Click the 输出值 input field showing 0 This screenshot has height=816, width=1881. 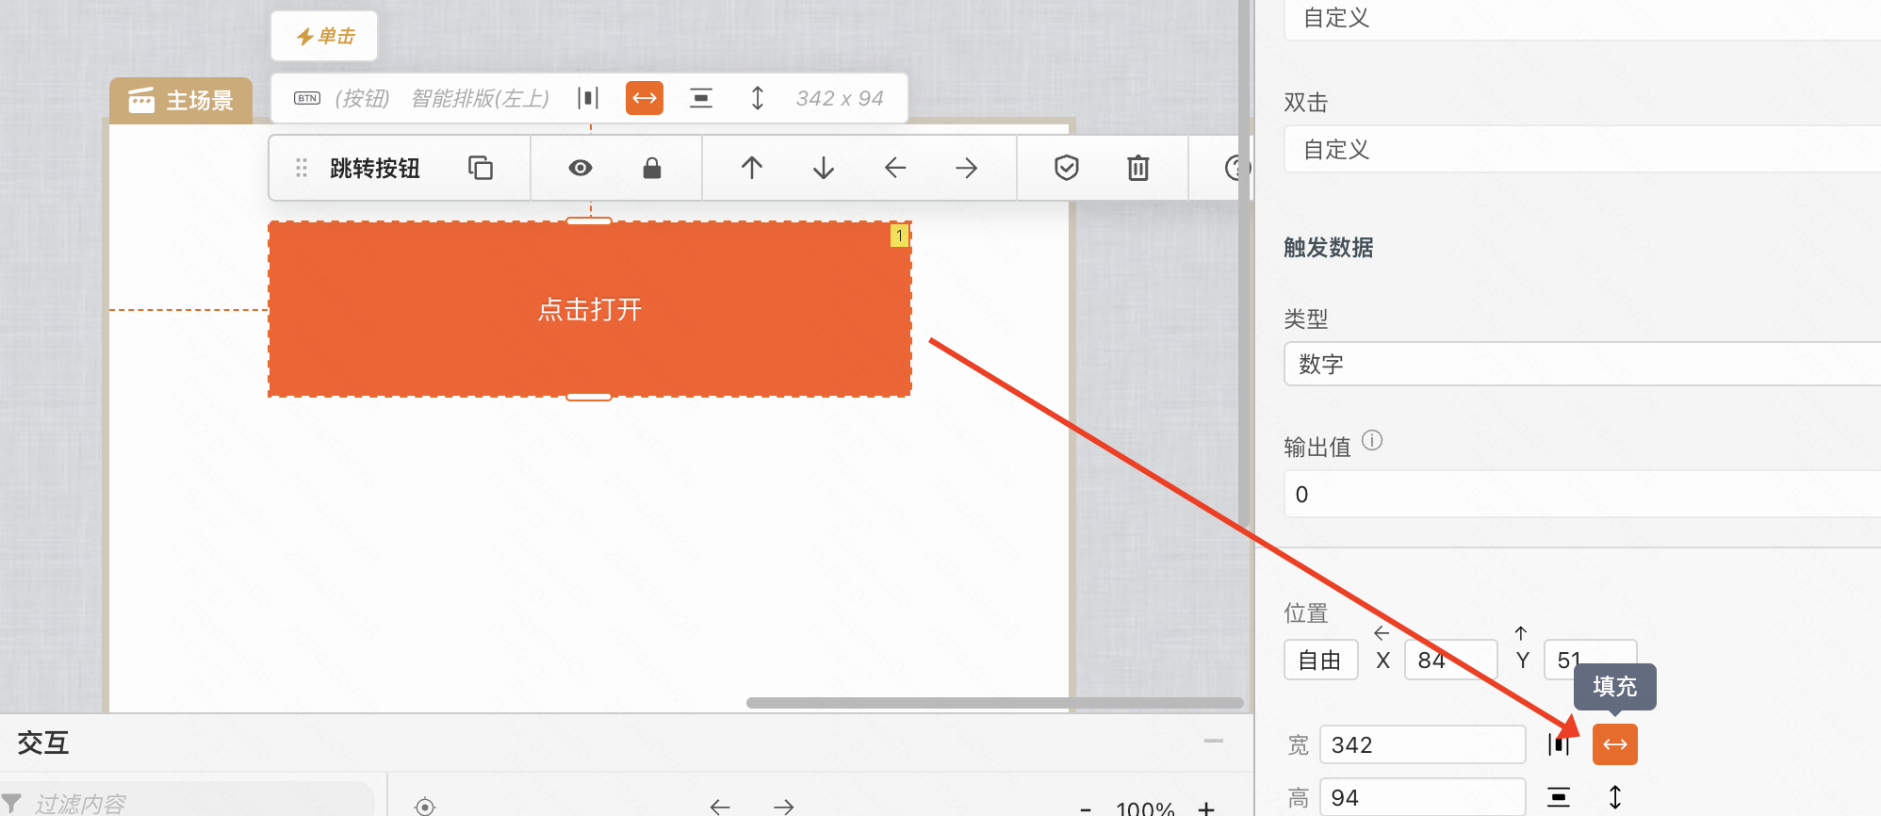click(x=1582, y=494)
